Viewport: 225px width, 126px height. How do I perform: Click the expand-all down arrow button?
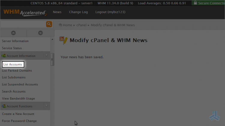coord(40,33)
